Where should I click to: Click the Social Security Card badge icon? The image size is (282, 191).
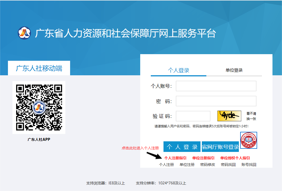(248, 140)
